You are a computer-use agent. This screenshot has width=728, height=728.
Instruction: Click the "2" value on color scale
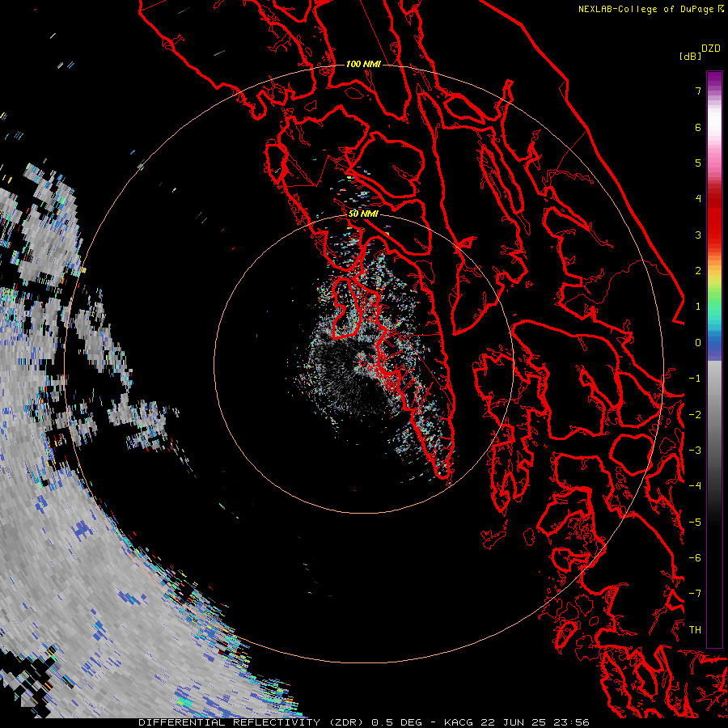pos(698,271)
